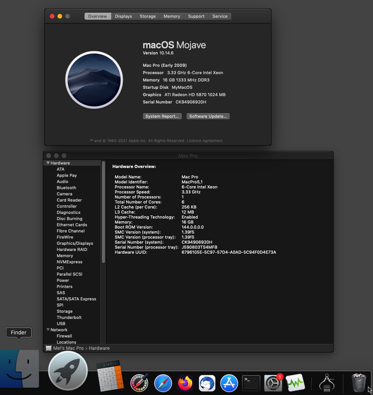Screen dimensions: 373x395
Task: Launch Safari from the Dock
Action: 163,383
